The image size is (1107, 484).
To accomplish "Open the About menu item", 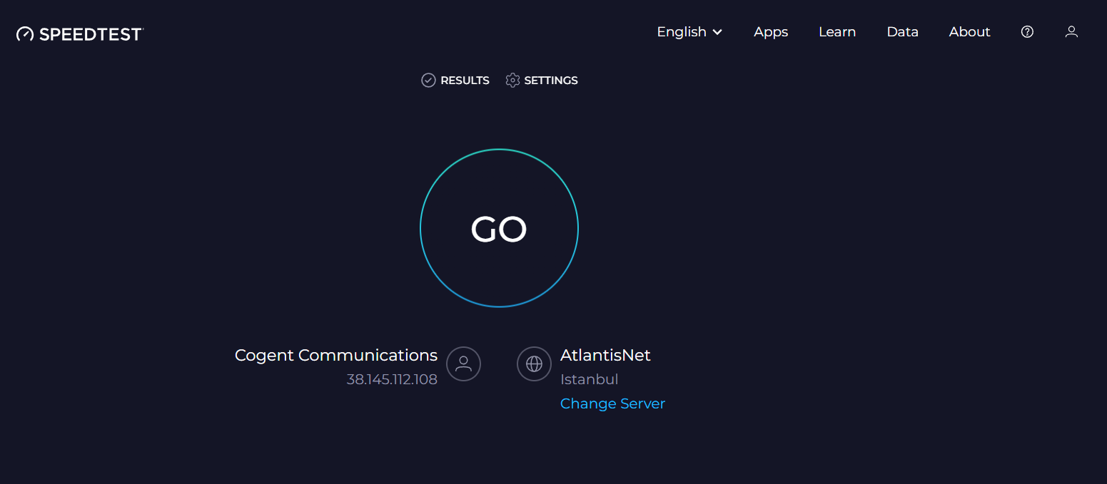I will click(969, 32).
